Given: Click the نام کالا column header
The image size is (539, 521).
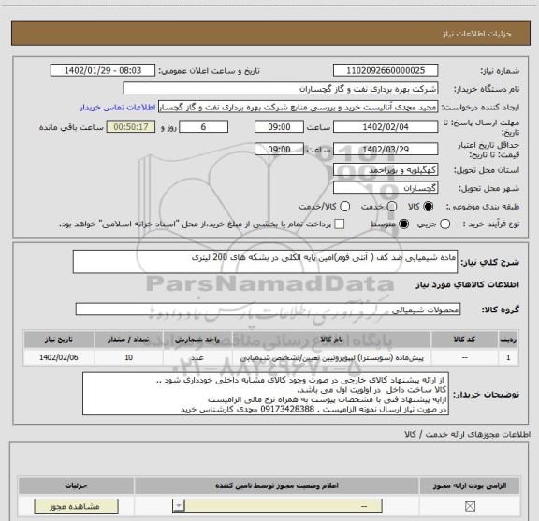Looking at the screenshot, I should click(x=331, y=340).
